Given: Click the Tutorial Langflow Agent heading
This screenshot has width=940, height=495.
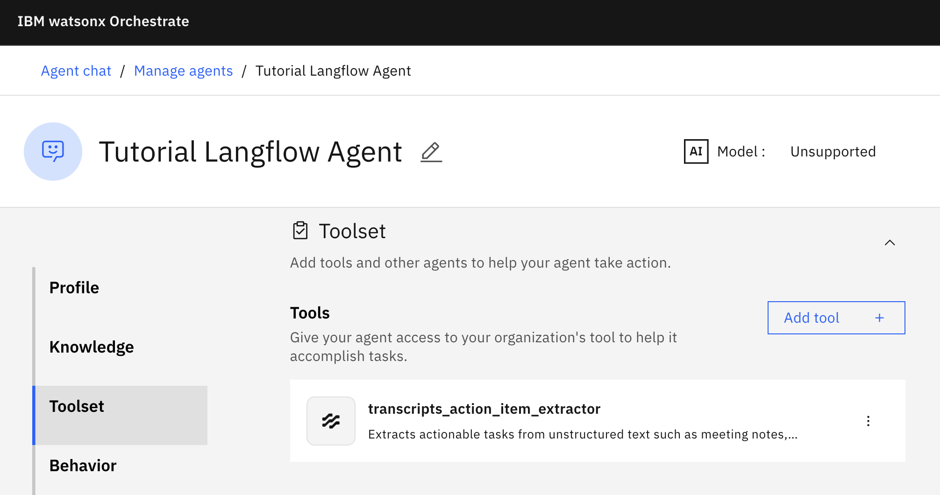Looking at the screenshot, I should [x=250, y=152].
